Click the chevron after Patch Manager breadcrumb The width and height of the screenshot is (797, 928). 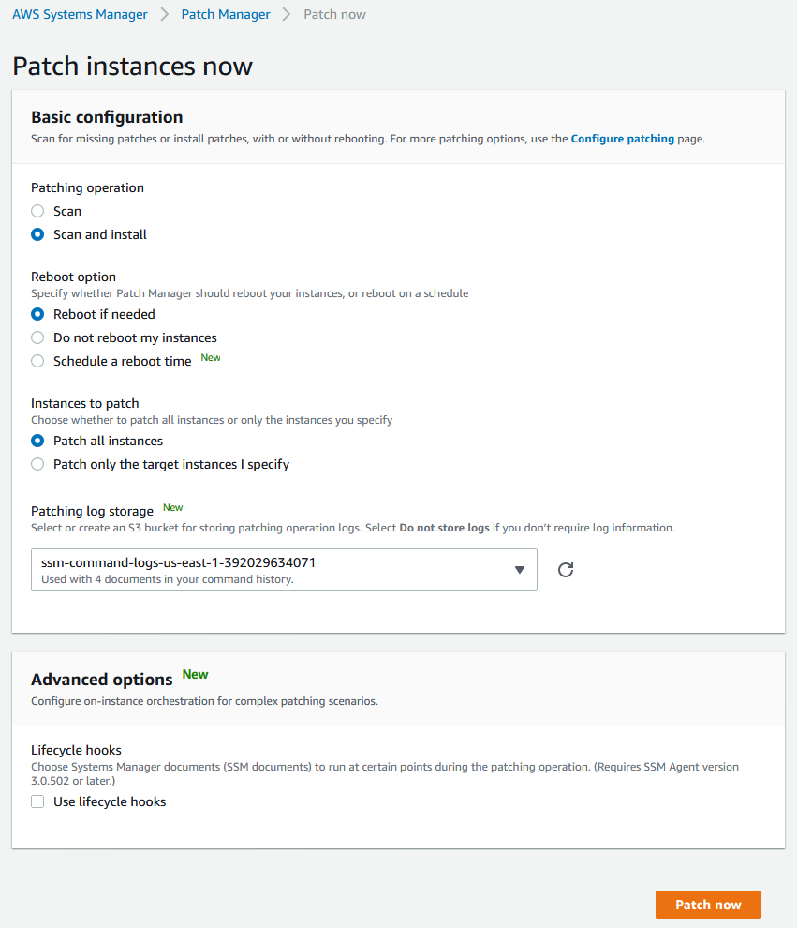point(287,14)
